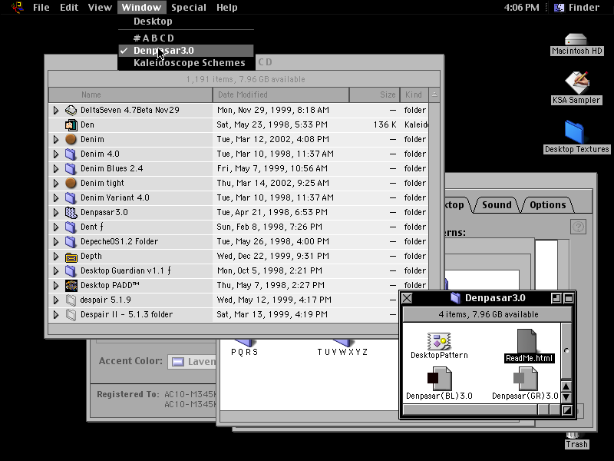
Task: Sort list by Size column header
Action: coord(375,95)
